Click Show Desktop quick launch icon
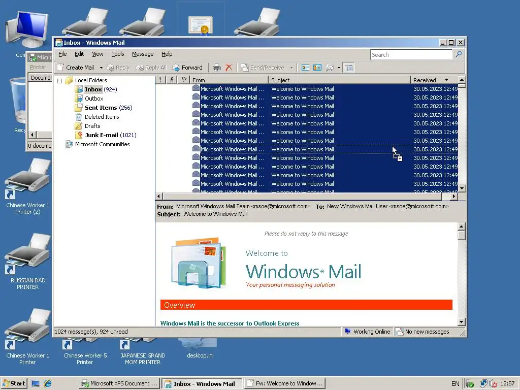The height and width of the screenshot is (390, 520). [36, 384]
